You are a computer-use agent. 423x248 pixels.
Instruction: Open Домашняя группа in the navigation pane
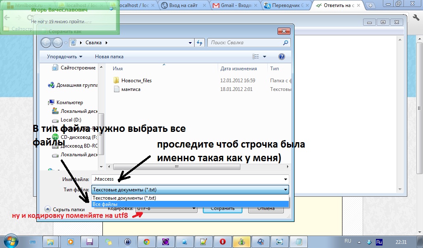[x=73, y=85]
